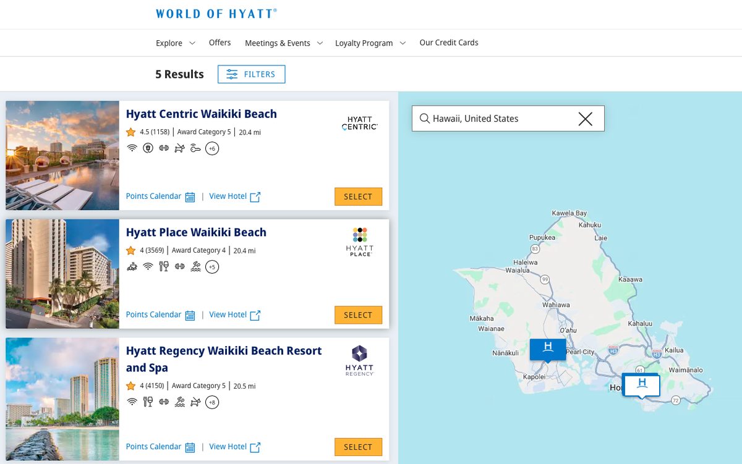742x464 pixels.
Task: Click the Hyatt Place brand logo
Action: click(x=360, y=242)
